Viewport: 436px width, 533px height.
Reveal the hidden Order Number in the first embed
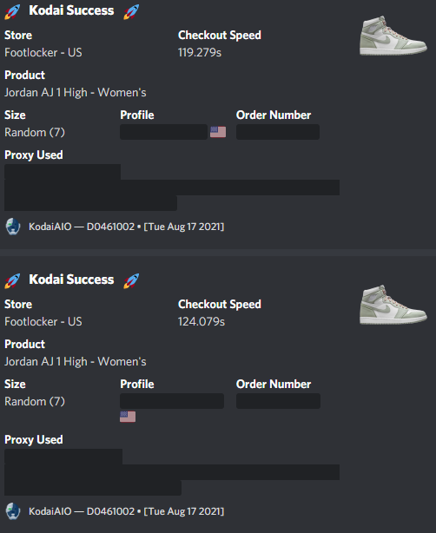tap(278, 132)
